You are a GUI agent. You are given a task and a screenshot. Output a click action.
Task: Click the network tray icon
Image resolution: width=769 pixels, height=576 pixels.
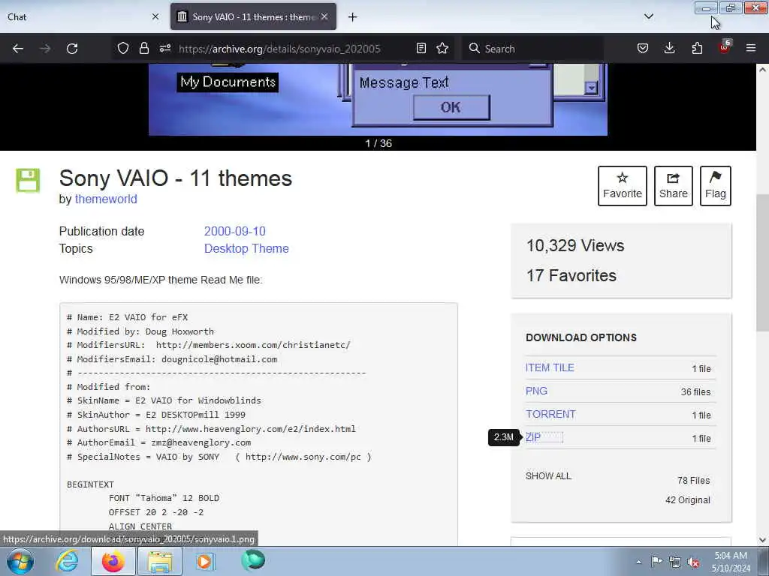pyautogui.click(x=675, y=562)
